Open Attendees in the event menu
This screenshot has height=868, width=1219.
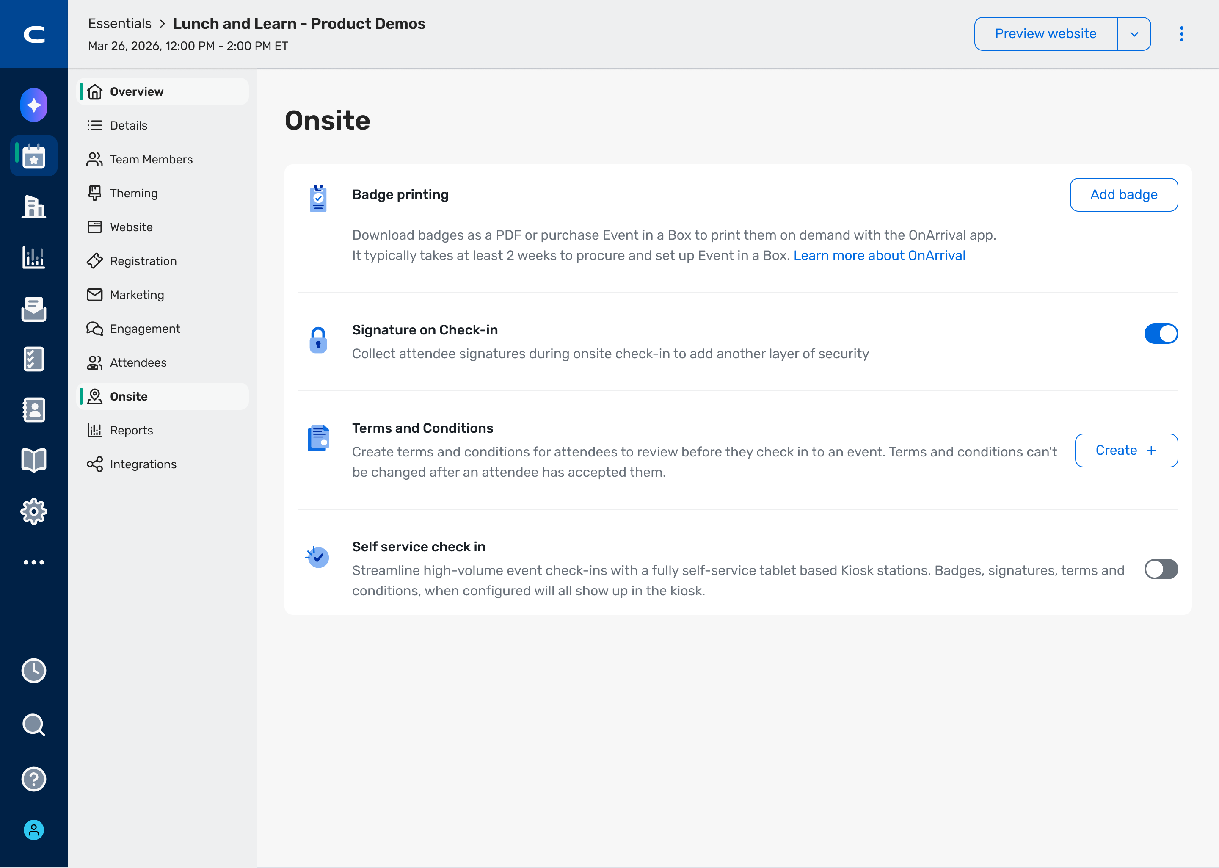click(x=163, y=362)
